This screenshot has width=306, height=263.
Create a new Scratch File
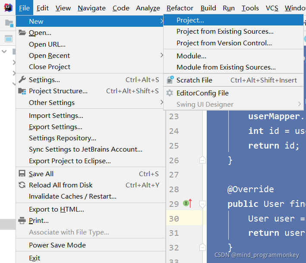pyautogui.click(x=233, y=80)
